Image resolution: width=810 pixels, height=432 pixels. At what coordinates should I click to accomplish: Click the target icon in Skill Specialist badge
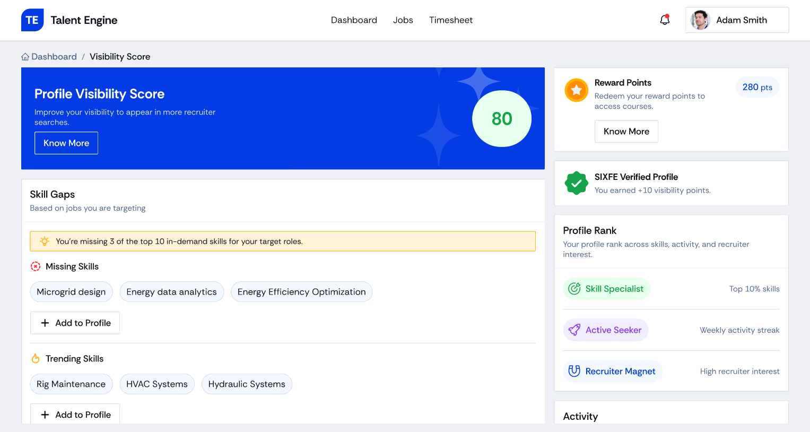[x=574, y=289]
